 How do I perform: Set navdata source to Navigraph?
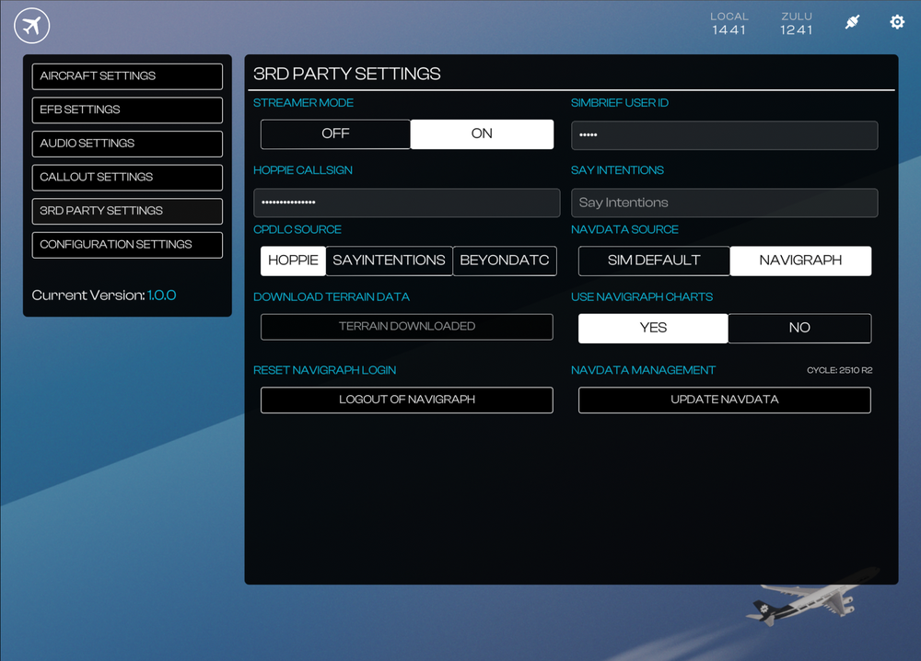(800, 261)
